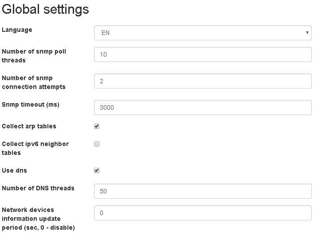The height and width of the screenshot is (235, 314).
Task: Click 'Number of snmp connection attempts' label
Action: [x=33, y=82]
